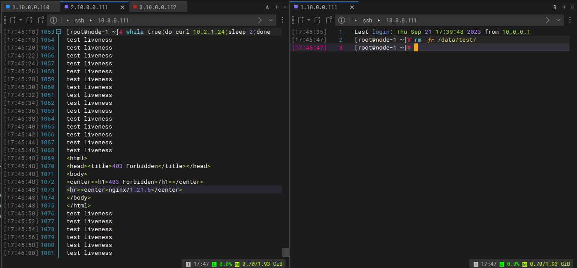Click the '<body>' opening tag line
This screenshot has height=268, width=577.
(77, 174)
